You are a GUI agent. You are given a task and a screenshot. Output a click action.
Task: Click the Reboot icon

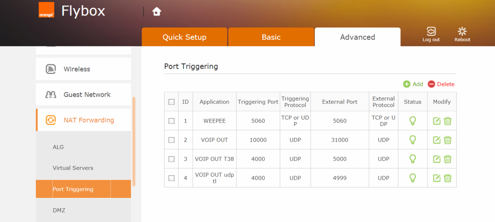point(462,32)
